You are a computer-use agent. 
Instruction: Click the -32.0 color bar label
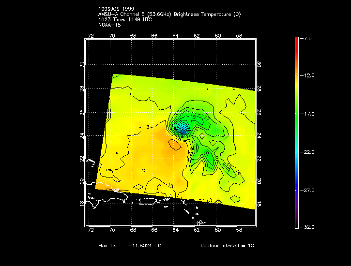(x=308, y=227)
